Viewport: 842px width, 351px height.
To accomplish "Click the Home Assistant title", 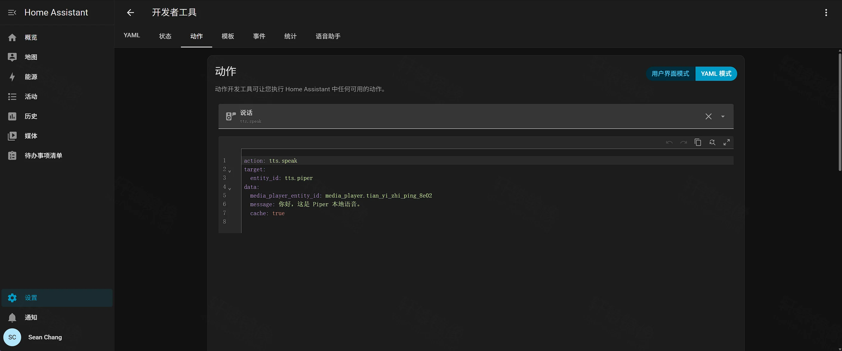I will tap(56, 13).
